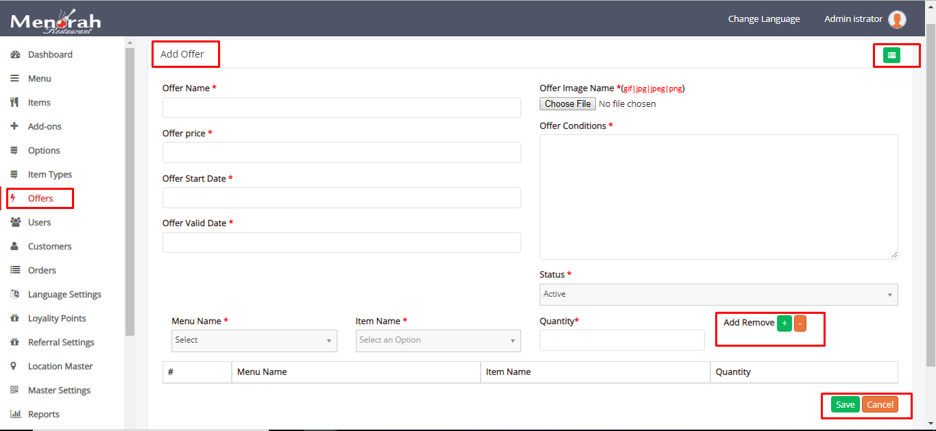Image resolution: width=936 pixels, height=431 pixels.
Task: Click the Choose File upload button
Action: pos(568,104)
